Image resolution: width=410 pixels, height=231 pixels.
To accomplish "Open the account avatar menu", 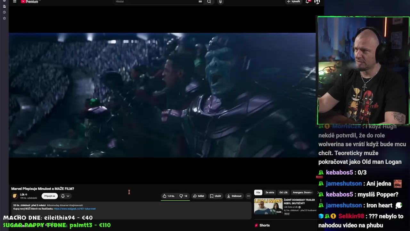I will 317,2.
